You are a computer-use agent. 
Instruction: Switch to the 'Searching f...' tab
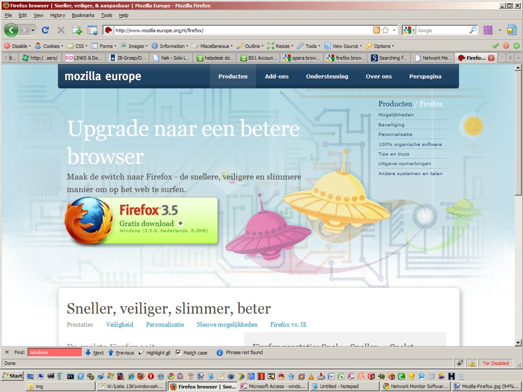pos(389,58)
